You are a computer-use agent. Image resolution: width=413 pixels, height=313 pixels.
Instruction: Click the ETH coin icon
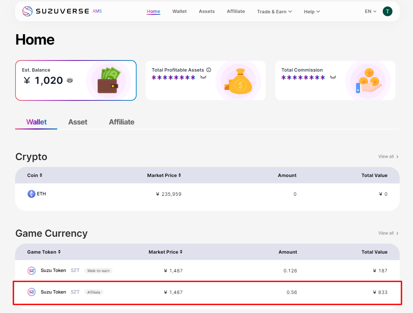(x=32, y=194)
